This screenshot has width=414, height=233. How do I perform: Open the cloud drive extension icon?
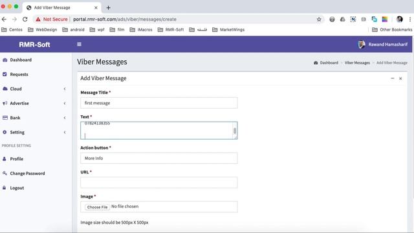pos(342,19)
